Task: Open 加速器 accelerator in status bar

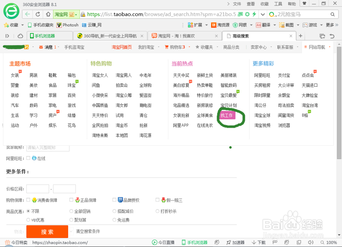Action: 235,243
